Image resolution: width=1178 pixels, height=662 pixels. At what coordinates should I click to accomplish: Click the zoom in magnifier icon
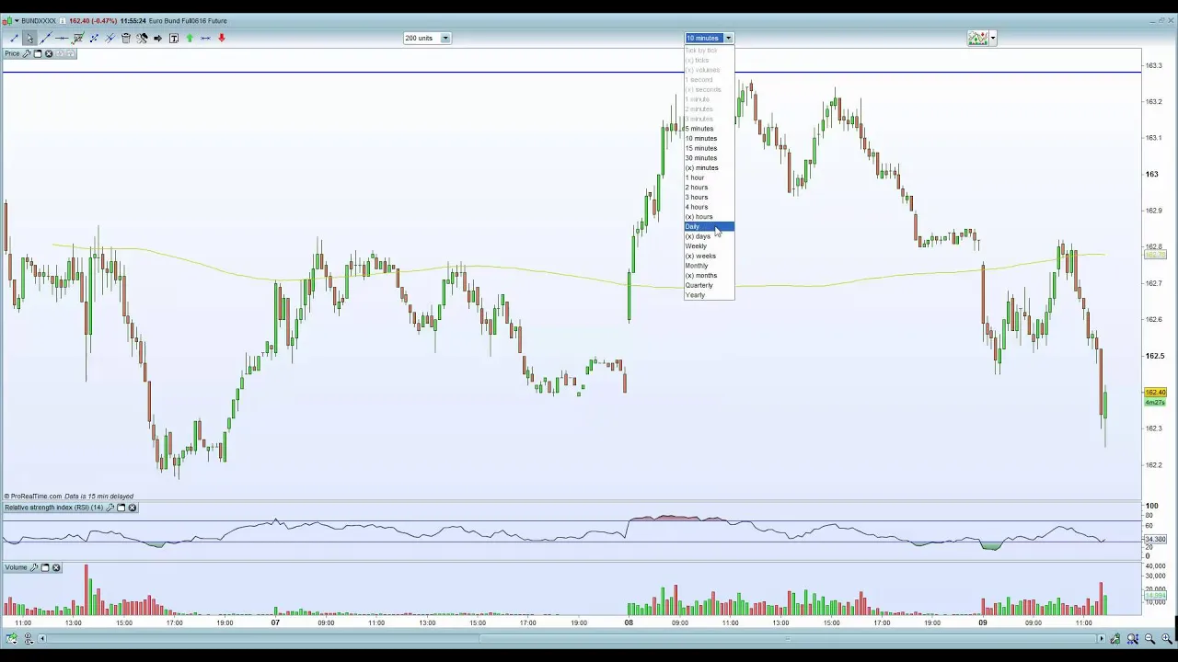(1167, 639)
